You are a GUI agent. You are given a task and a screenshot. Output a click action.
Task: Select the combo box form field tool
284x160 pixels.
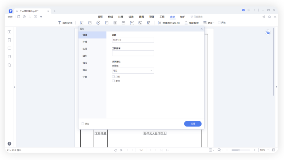[x=107, y=23]
